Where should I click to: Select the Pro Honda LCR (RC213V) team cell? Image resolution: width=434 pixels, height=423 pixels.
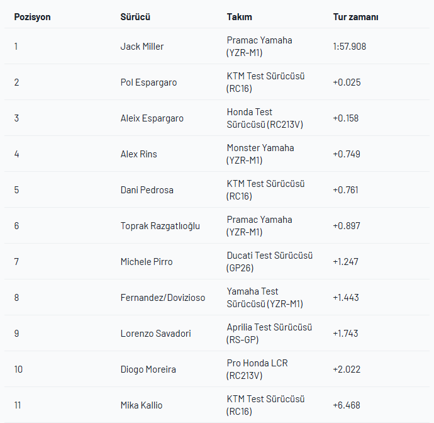(x=257, y=369)
